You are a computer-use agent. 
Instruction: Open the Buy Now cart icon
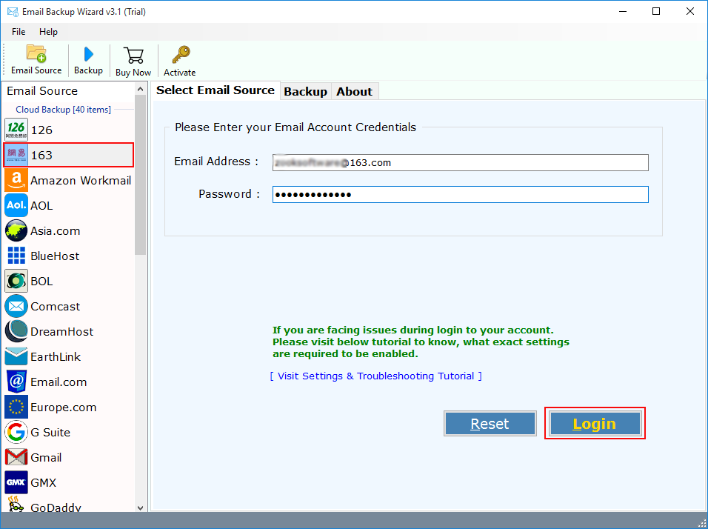click(133, 56)
